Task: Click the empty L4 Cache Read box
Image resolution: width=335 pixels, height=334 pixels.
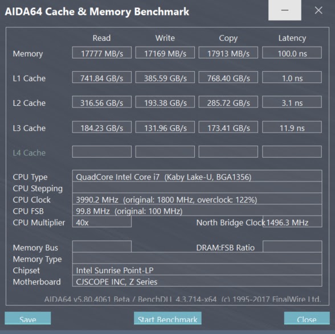Action: (x=102, y=152)
